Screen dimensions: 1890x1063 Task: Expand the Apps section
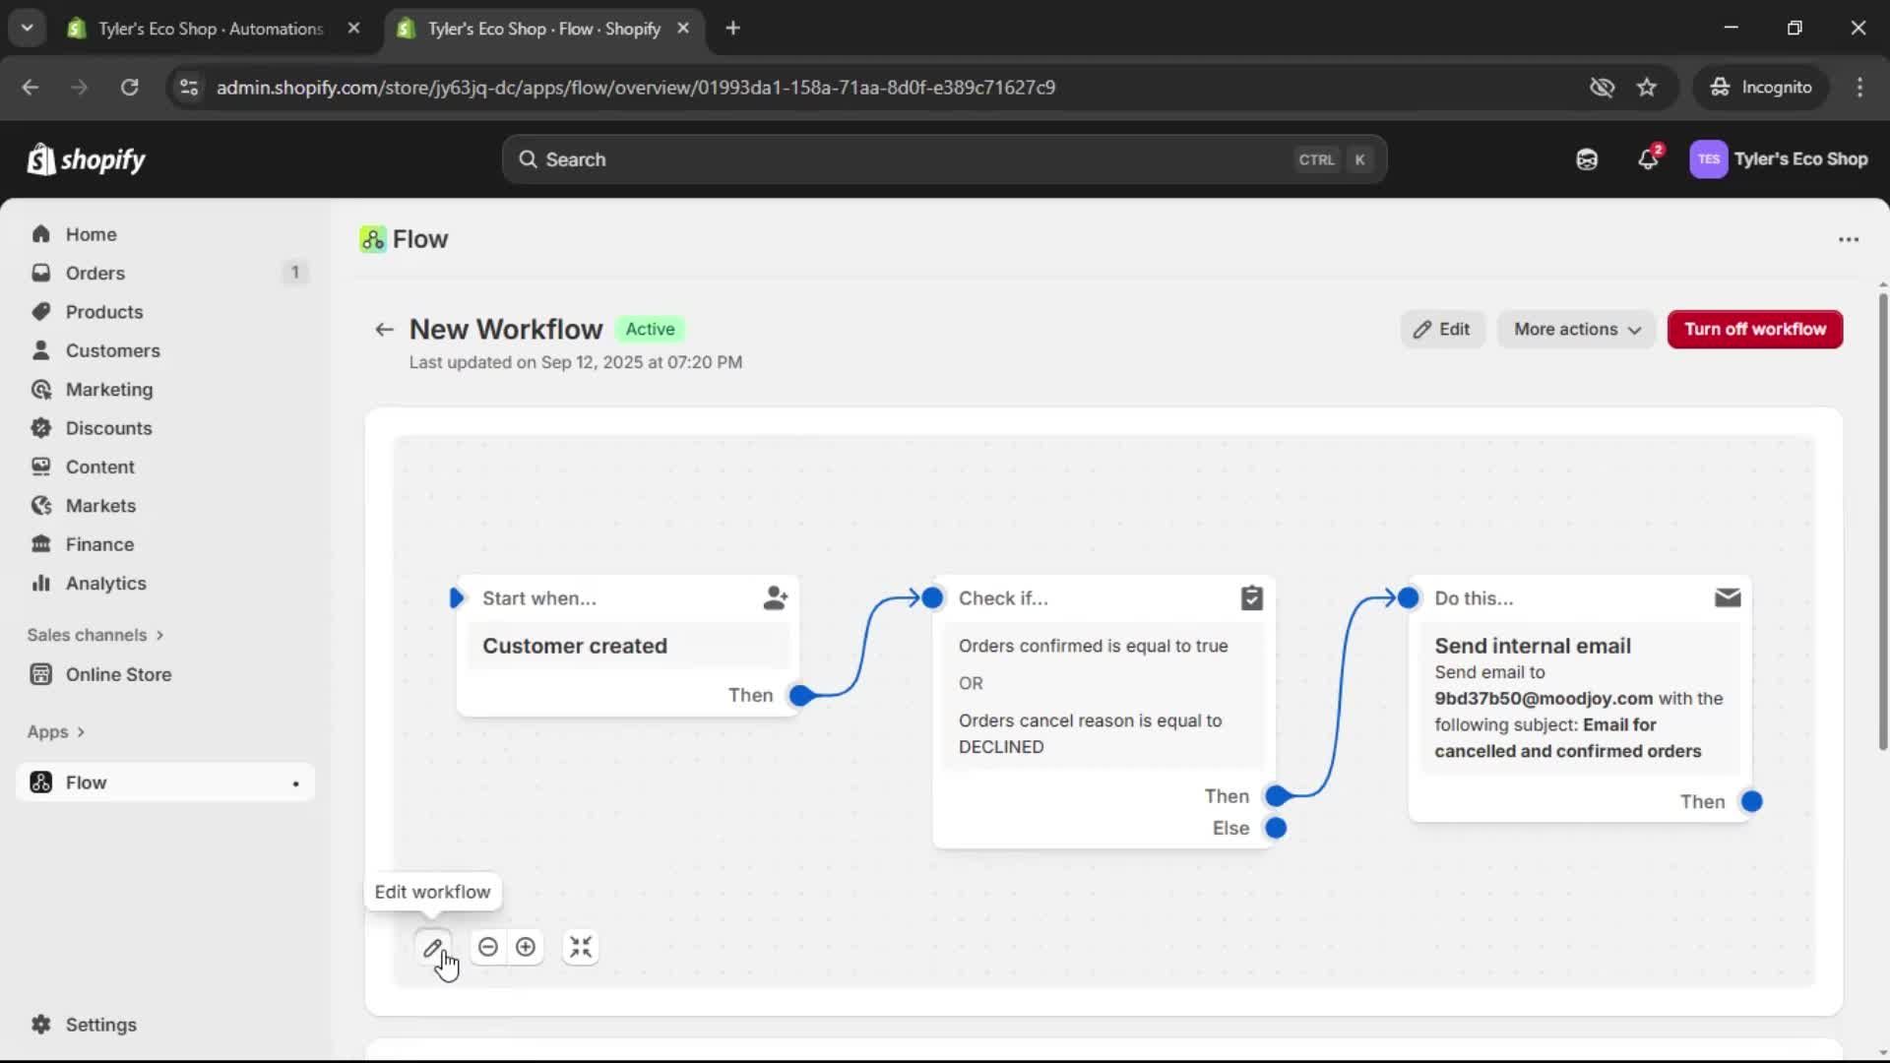point(55,731)
